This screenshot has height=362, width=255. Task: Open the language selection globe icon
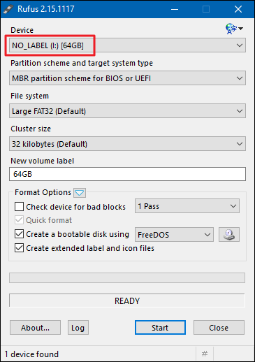[234, 29]
